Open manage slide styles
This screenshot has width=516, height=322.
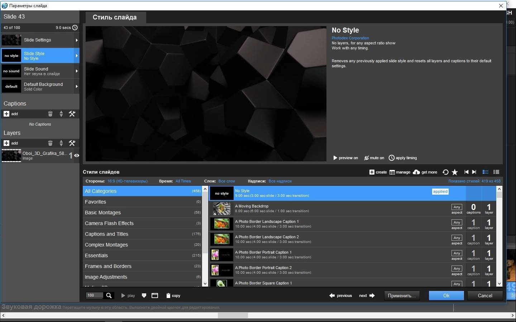[x=400, y=172]
